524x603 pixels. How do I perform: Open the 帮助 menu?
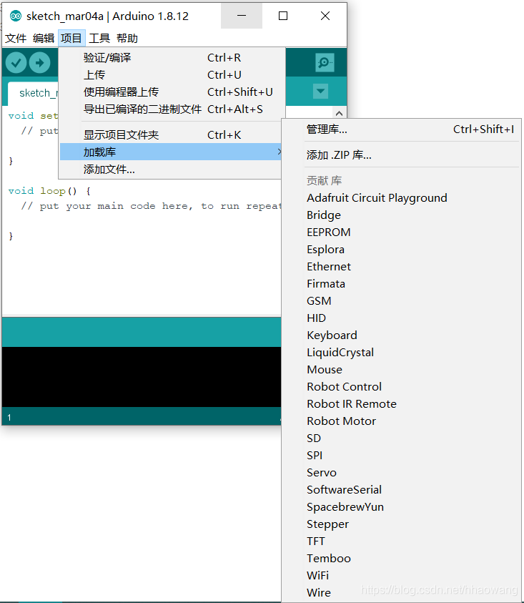127,39
